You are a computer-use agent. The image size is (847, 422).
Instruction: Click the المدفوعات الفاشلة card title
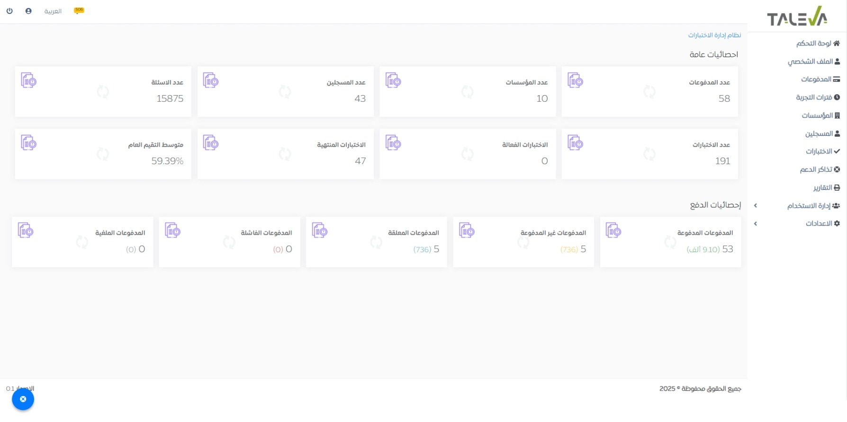click(266, 233)
